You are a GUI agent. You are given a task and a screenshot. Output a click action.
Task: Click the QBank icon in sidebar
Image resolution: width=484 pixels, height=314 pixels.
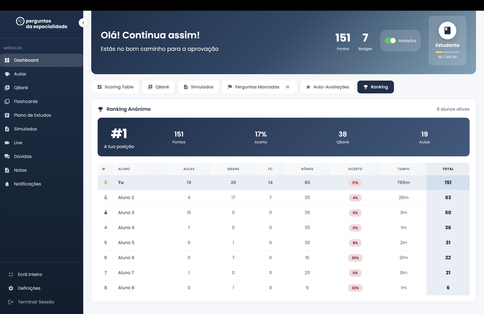[7, 88]
